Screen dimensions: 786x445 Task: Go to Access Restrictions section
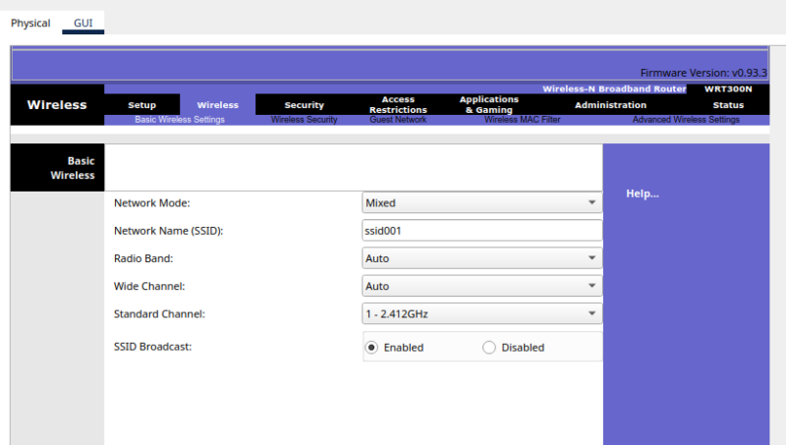point(398,105)
